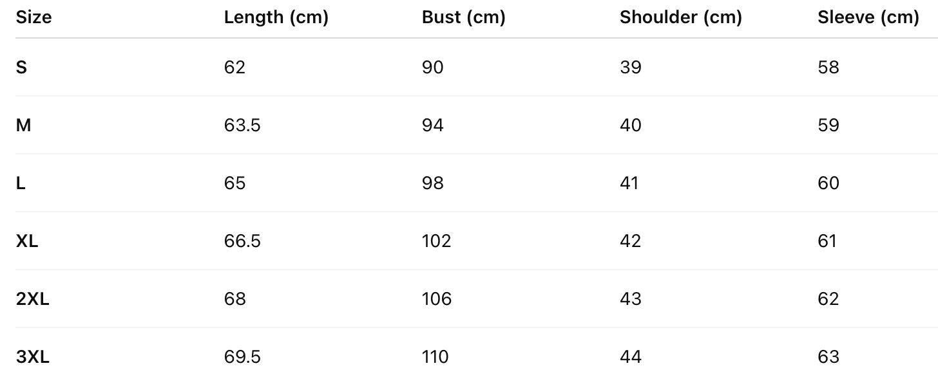
Task: Click the shoulder value 41 for size L
Action: coord(629,183)
